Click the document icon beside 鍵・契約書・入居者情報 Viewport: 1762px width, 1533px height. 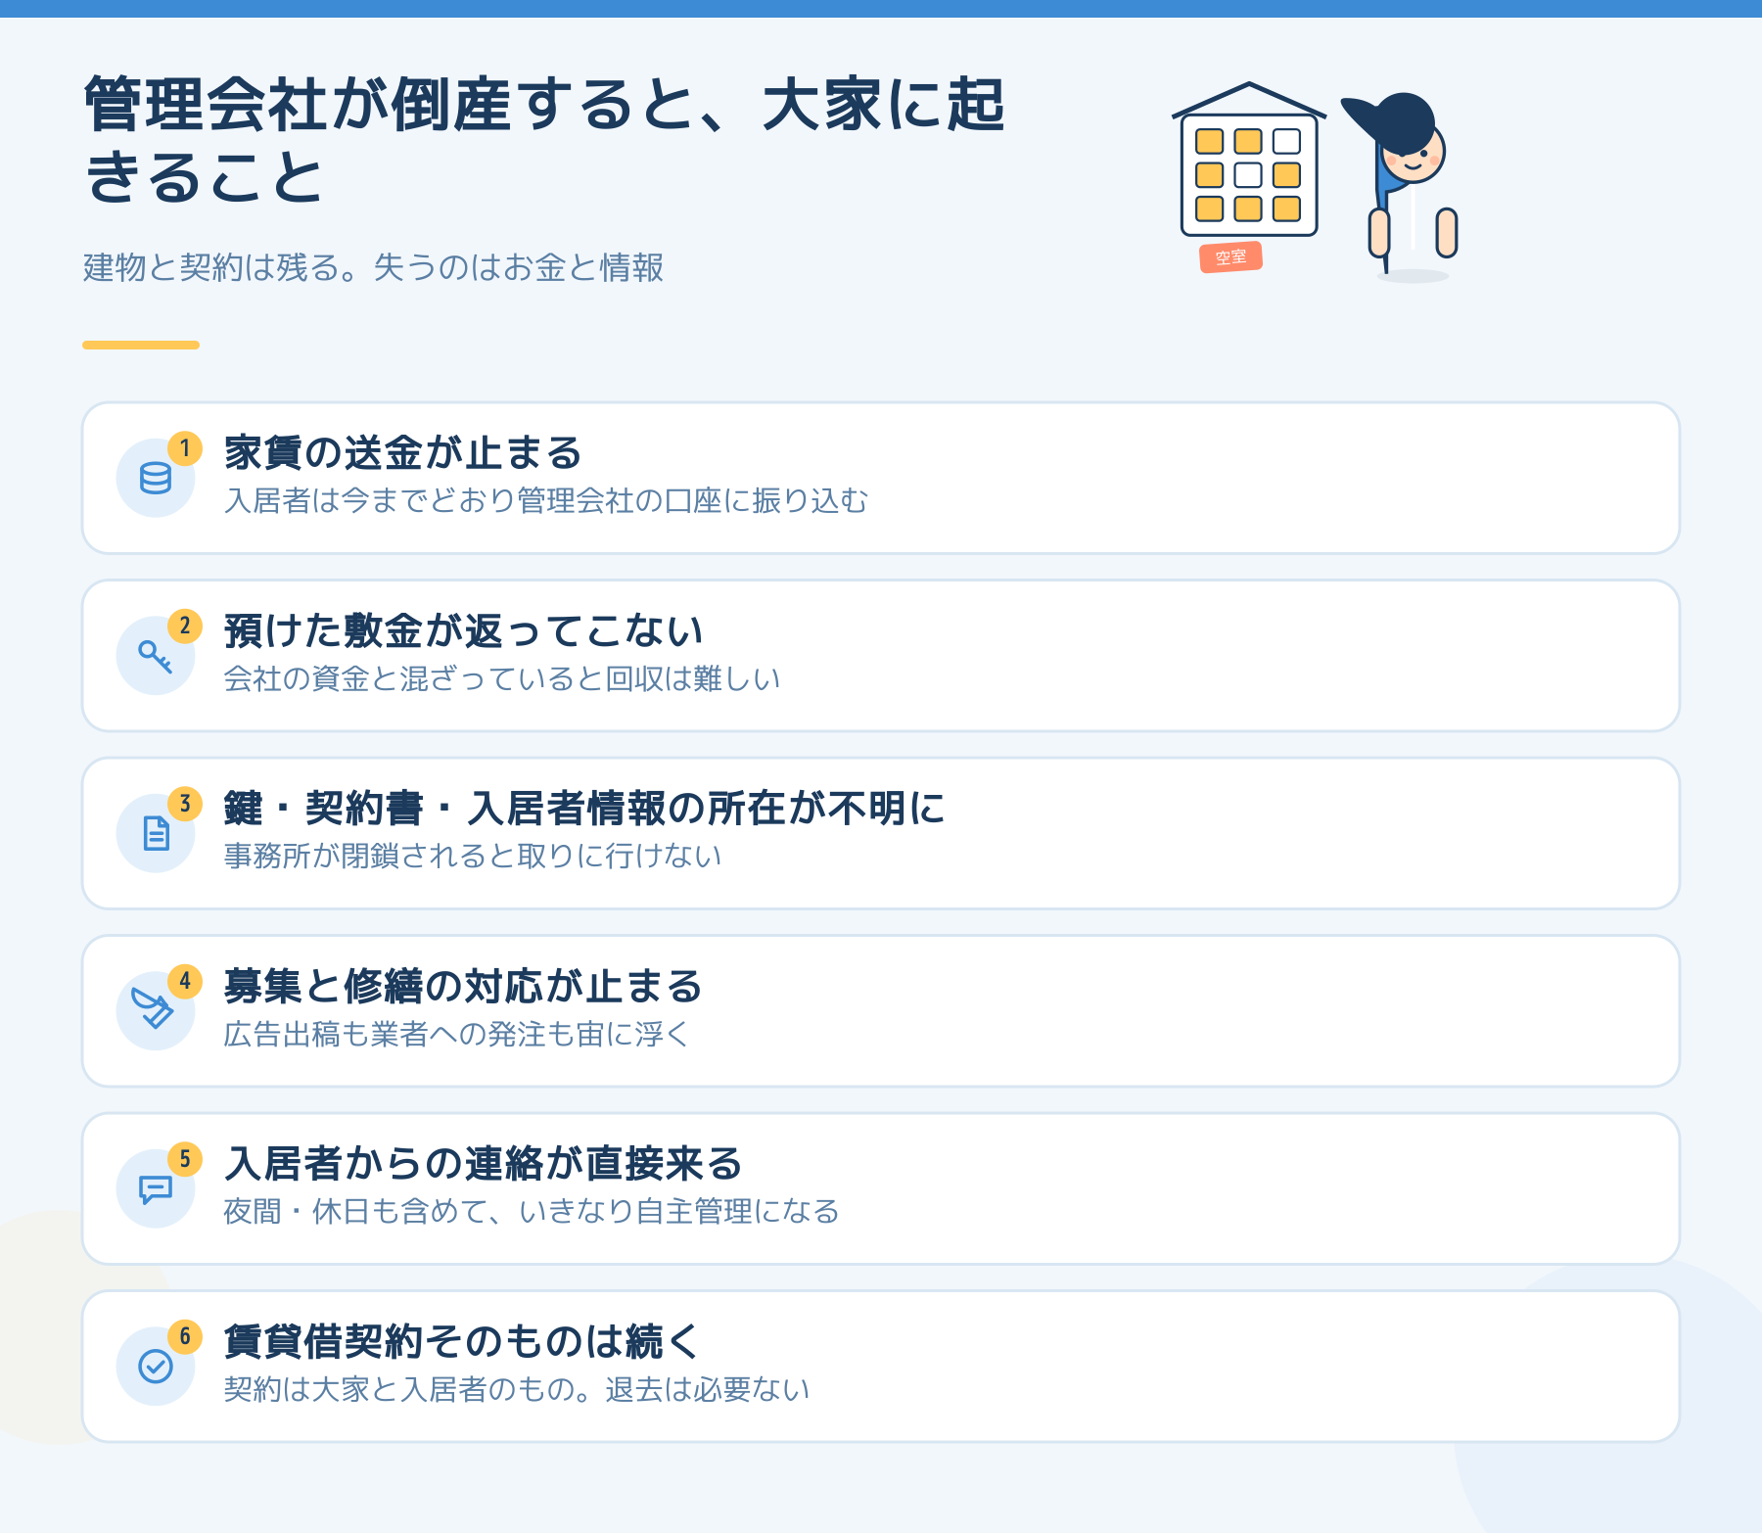click(156, 833)
